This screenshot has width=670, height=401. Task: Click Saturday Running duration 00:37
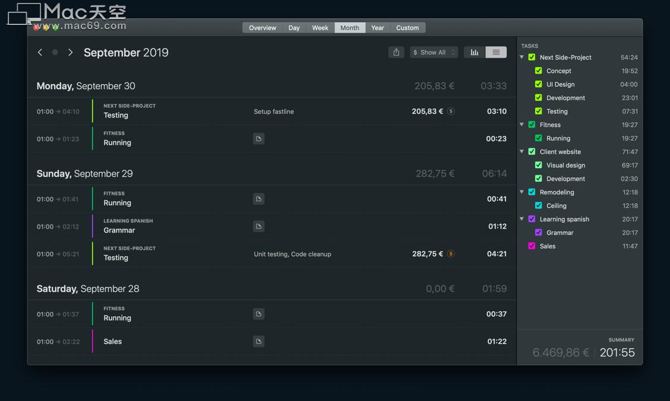tap(497, 314)
